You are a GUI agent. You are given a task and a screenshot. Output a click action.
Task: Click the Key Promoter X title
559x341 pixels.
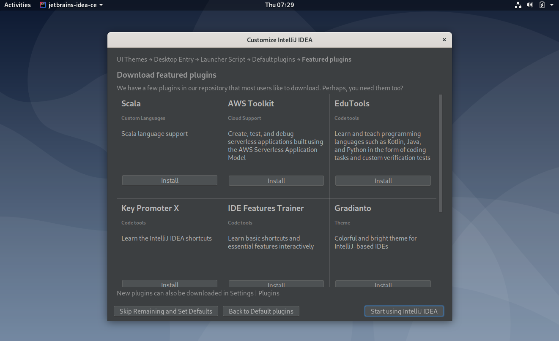coord(150,208)
